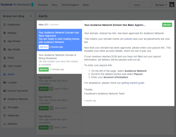Click the Localize flag icon

tap(5, 82)
